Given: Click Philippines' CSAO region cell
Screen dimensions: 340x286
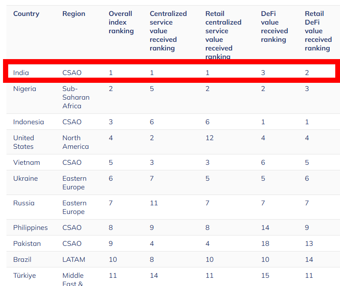Looking at the screenshot, I should click(x=72, y=228).
